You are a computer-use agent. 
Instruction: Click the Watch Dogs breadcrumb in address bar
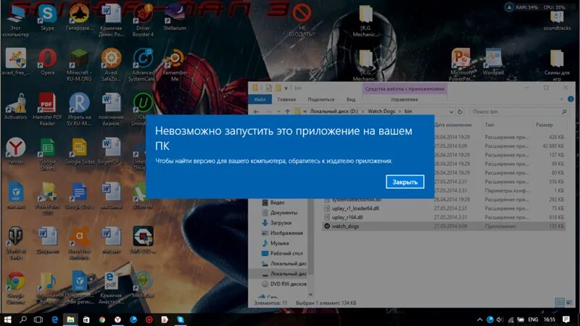point(381,112)
